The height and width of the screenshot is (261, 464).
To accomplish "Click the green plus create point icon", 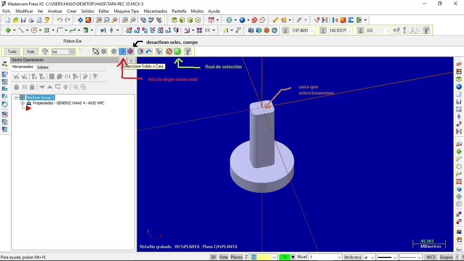I will 8,30.
